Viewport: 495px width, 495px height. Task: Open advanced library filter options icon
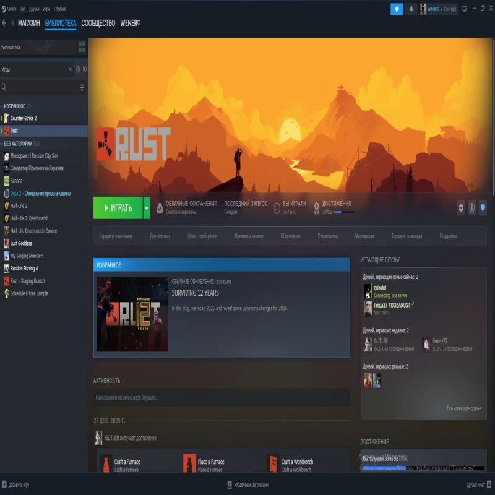pyautogui.click(x=82, y=88)
